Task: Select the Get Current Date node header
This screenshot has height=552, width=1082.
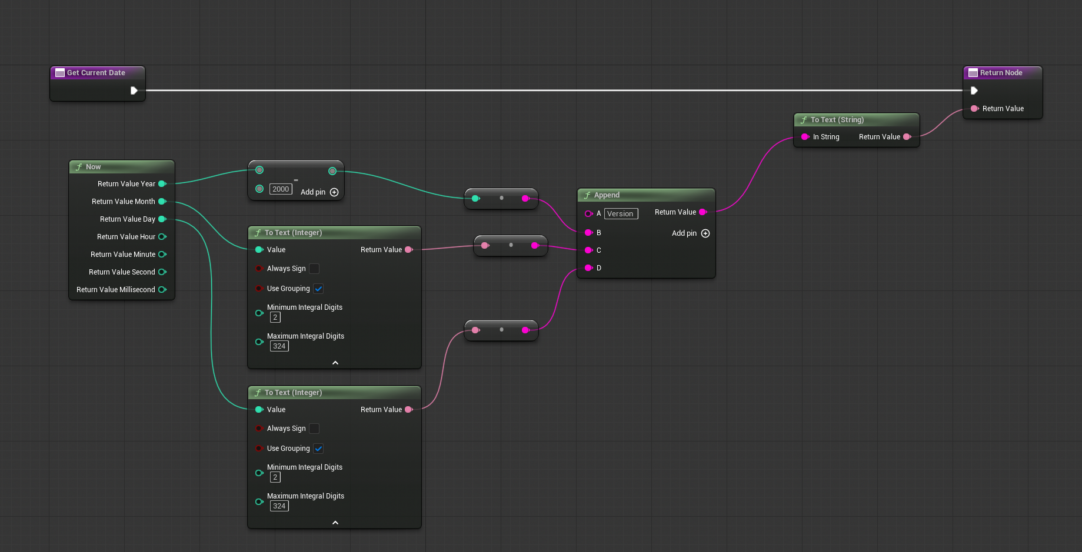Action: click(97, 73)
